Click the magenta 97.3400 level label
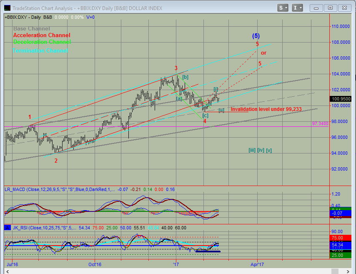Screen dimensions: 356x274 tap(320, 123)
